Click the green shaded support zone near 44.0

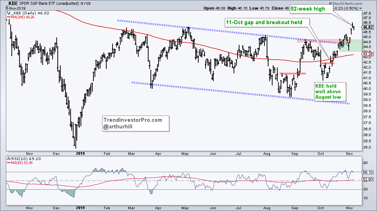(351, 46)
